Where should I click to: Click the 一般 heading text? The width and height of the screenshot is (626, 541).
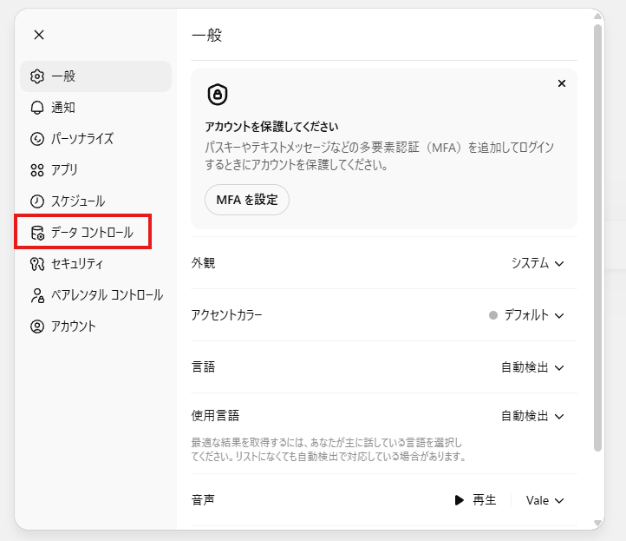tap(207, 36)
